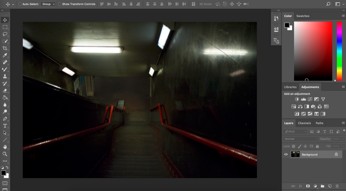Enable the Auto-Select checkbox

point(20,4)
